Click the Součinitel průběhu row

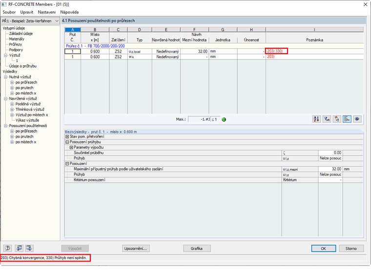click(214, 153)
